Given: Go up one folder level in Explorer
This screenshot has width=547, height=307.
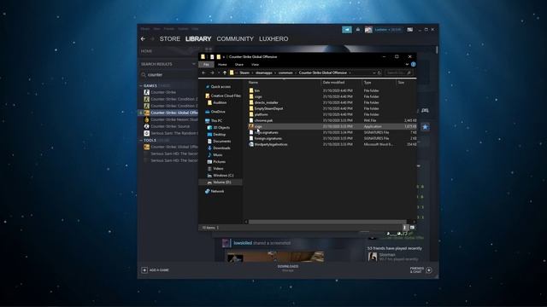Looking at the screenshot, I should click(224, 72).
